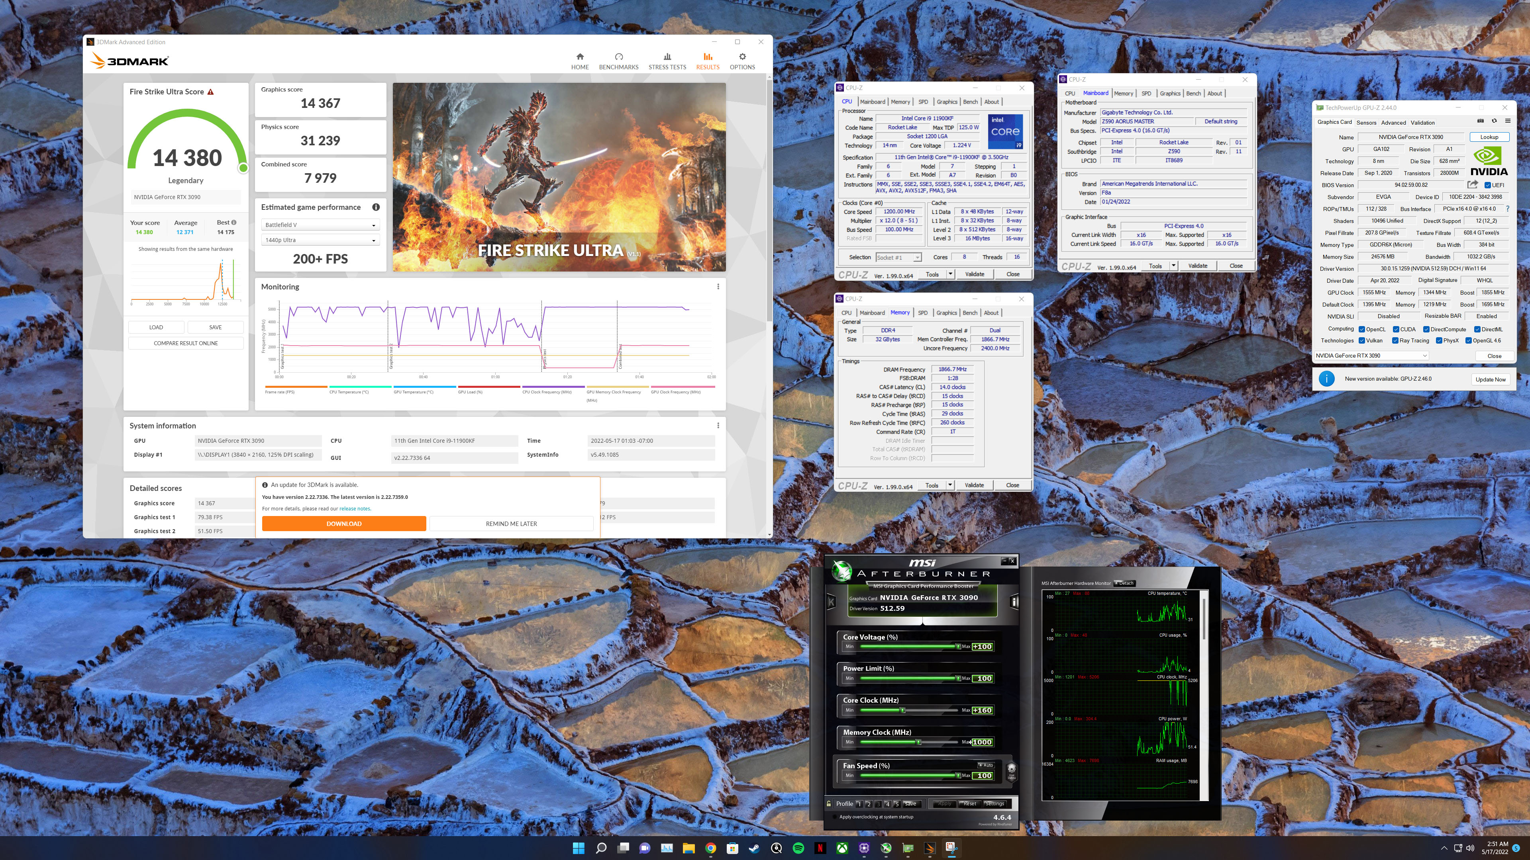Screen dimensions: 1530x860
Task: Open the Socket #1 selection dropdown
Action: (x=898, y=258)
